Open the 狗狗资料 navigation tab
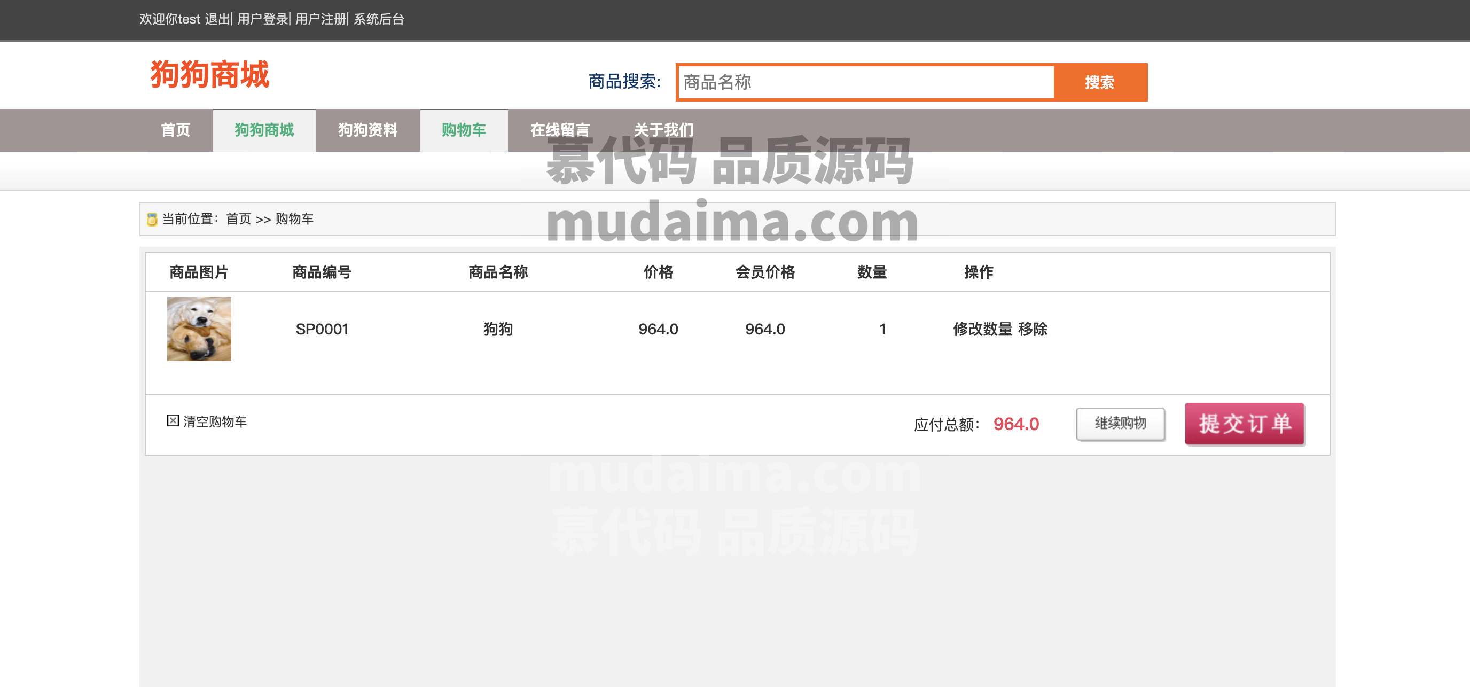 pos(368,130)
